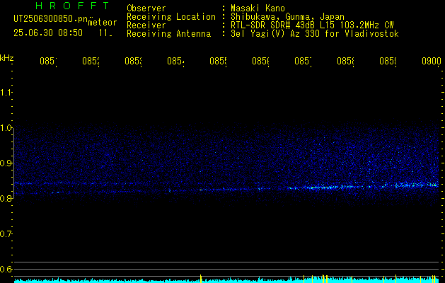
Task: Click the 0.7 frequency axis label
Action: (6, 234)
